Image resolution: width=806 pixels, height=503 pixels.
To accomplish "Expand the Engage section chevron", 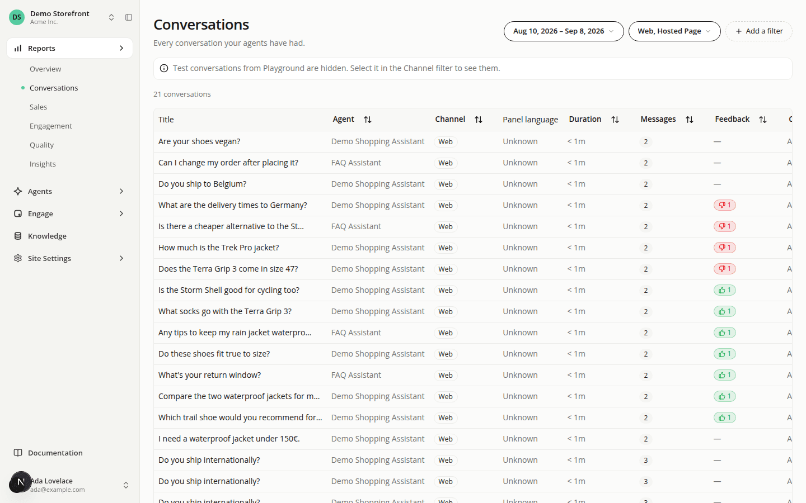I will pos(121,213).
